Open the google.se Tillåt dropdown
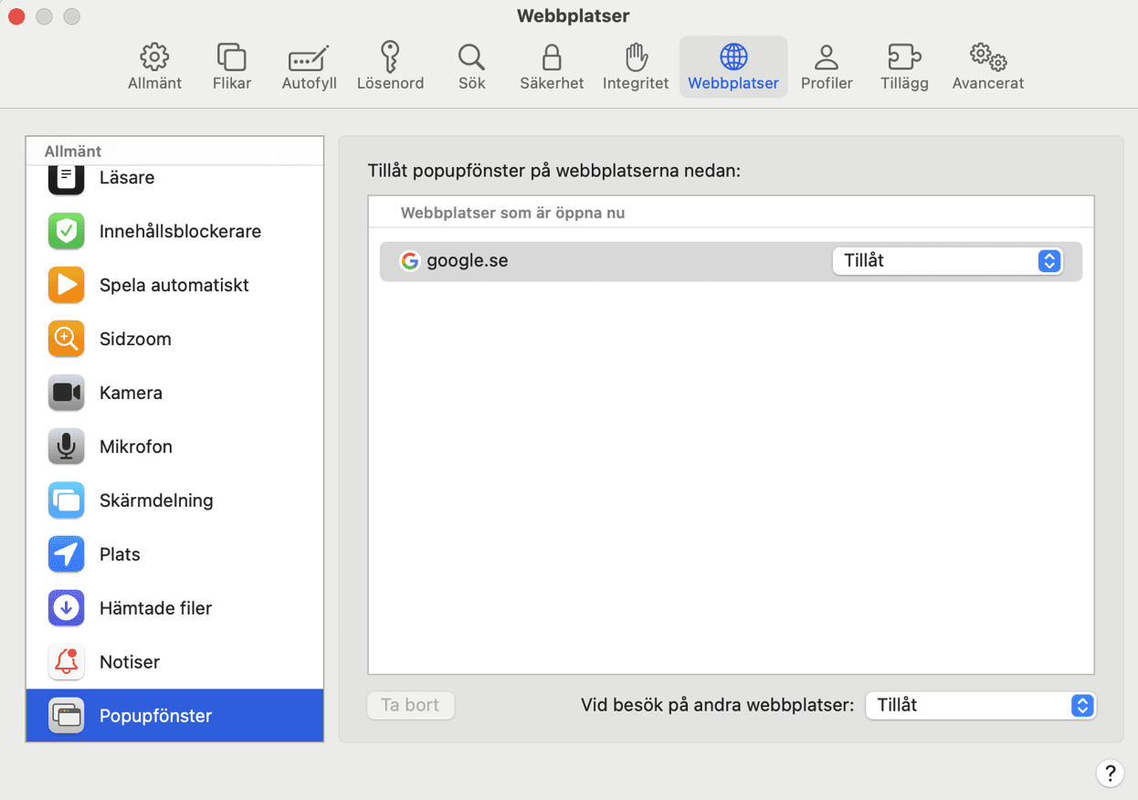The image size is (1138, 800). 947,261
